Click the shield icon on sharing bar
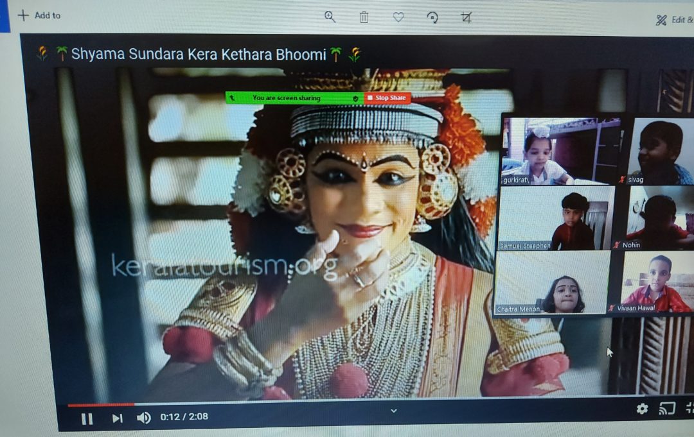694x437 pixels. click(x=355, y=99)
